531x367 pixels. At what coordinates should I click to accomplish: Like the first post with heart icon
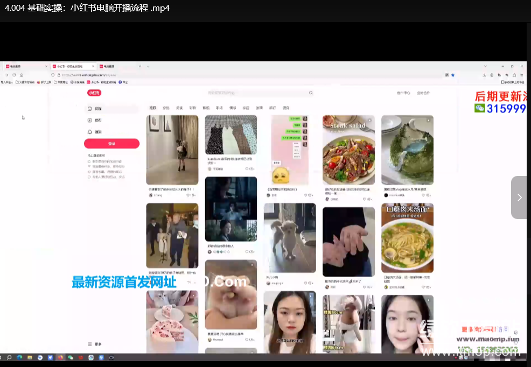pyautogui.click(x=188, y=195)
